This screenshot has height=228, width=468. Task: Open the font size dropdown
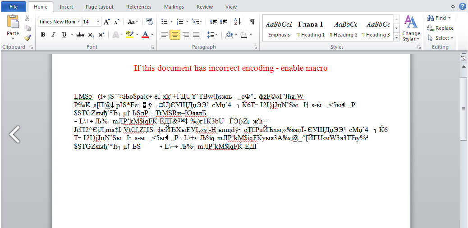98,22
